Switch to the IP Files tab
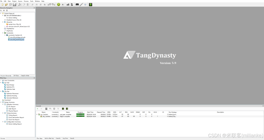The image size is (264, 140). 16,76
